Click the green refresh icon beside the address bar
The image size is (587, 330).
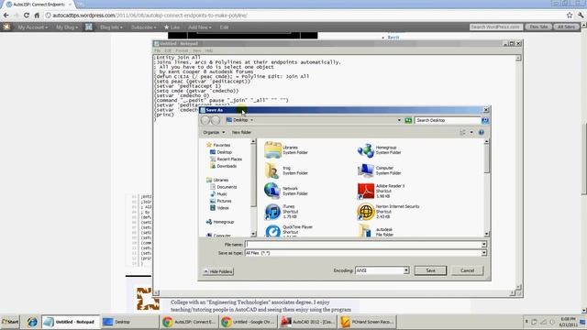click(408, 120)
